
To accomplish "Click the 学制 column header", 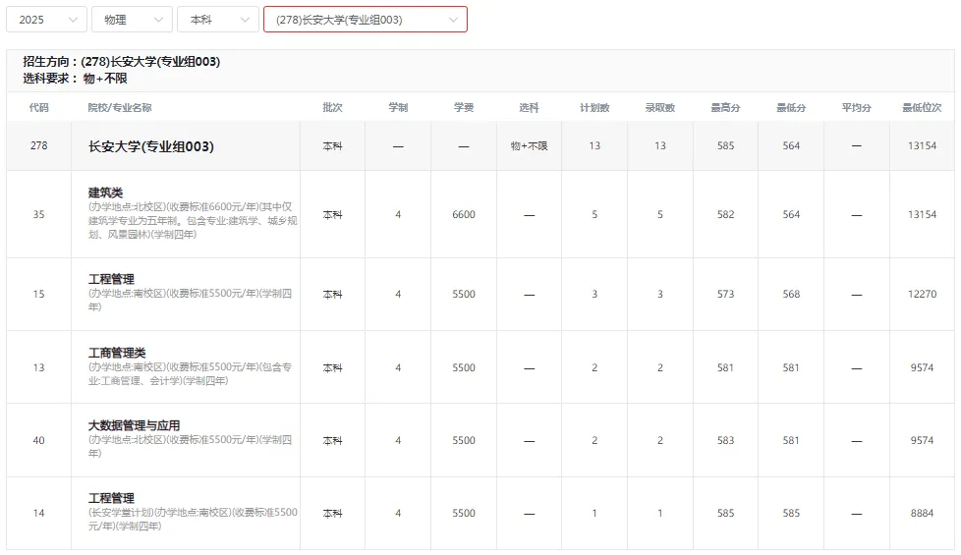I will coord(398,108).
